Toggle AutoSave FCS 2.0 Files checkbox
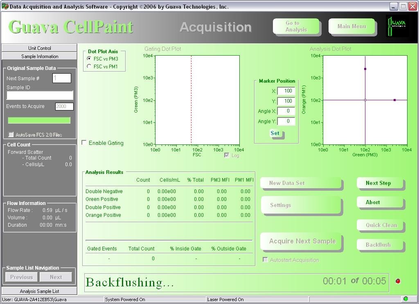Image resolution: width=419 pixels, height=304 pixels. [x=11, y=134]
